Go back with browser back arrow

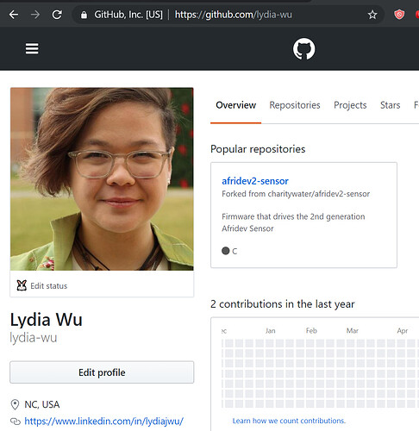pyautogui.click(x=14, y=15)
